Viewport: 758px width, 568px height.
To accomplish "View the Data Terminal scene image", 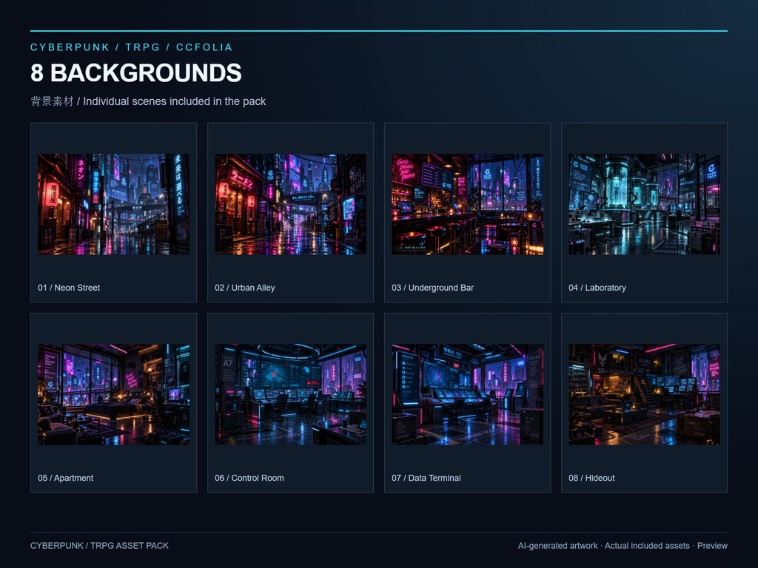I will (468, 394).
